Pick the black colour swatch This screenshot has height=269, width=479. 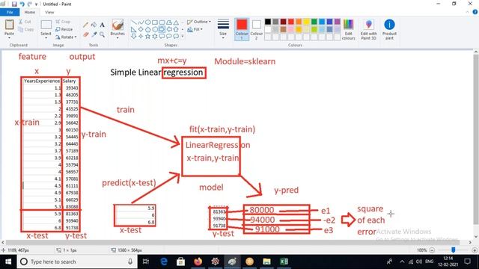point(268,22)
